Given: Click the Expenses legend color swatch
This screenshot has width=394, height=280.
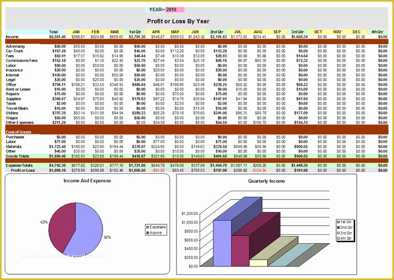Looking at the screenshot, I should click(148, 227).
